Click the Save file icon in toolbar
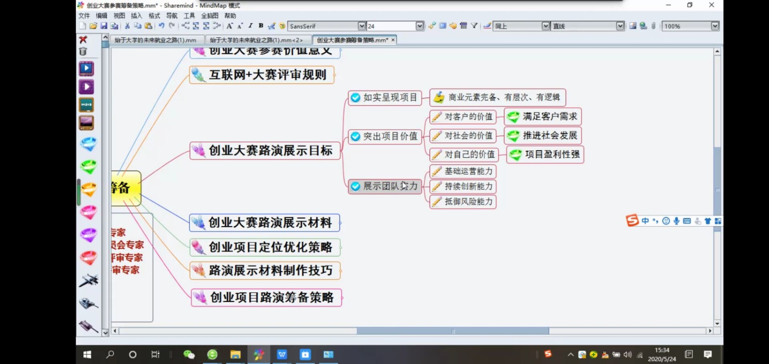Image resolution: width=769 pixels, height=364 pixels. click(104, 26)
